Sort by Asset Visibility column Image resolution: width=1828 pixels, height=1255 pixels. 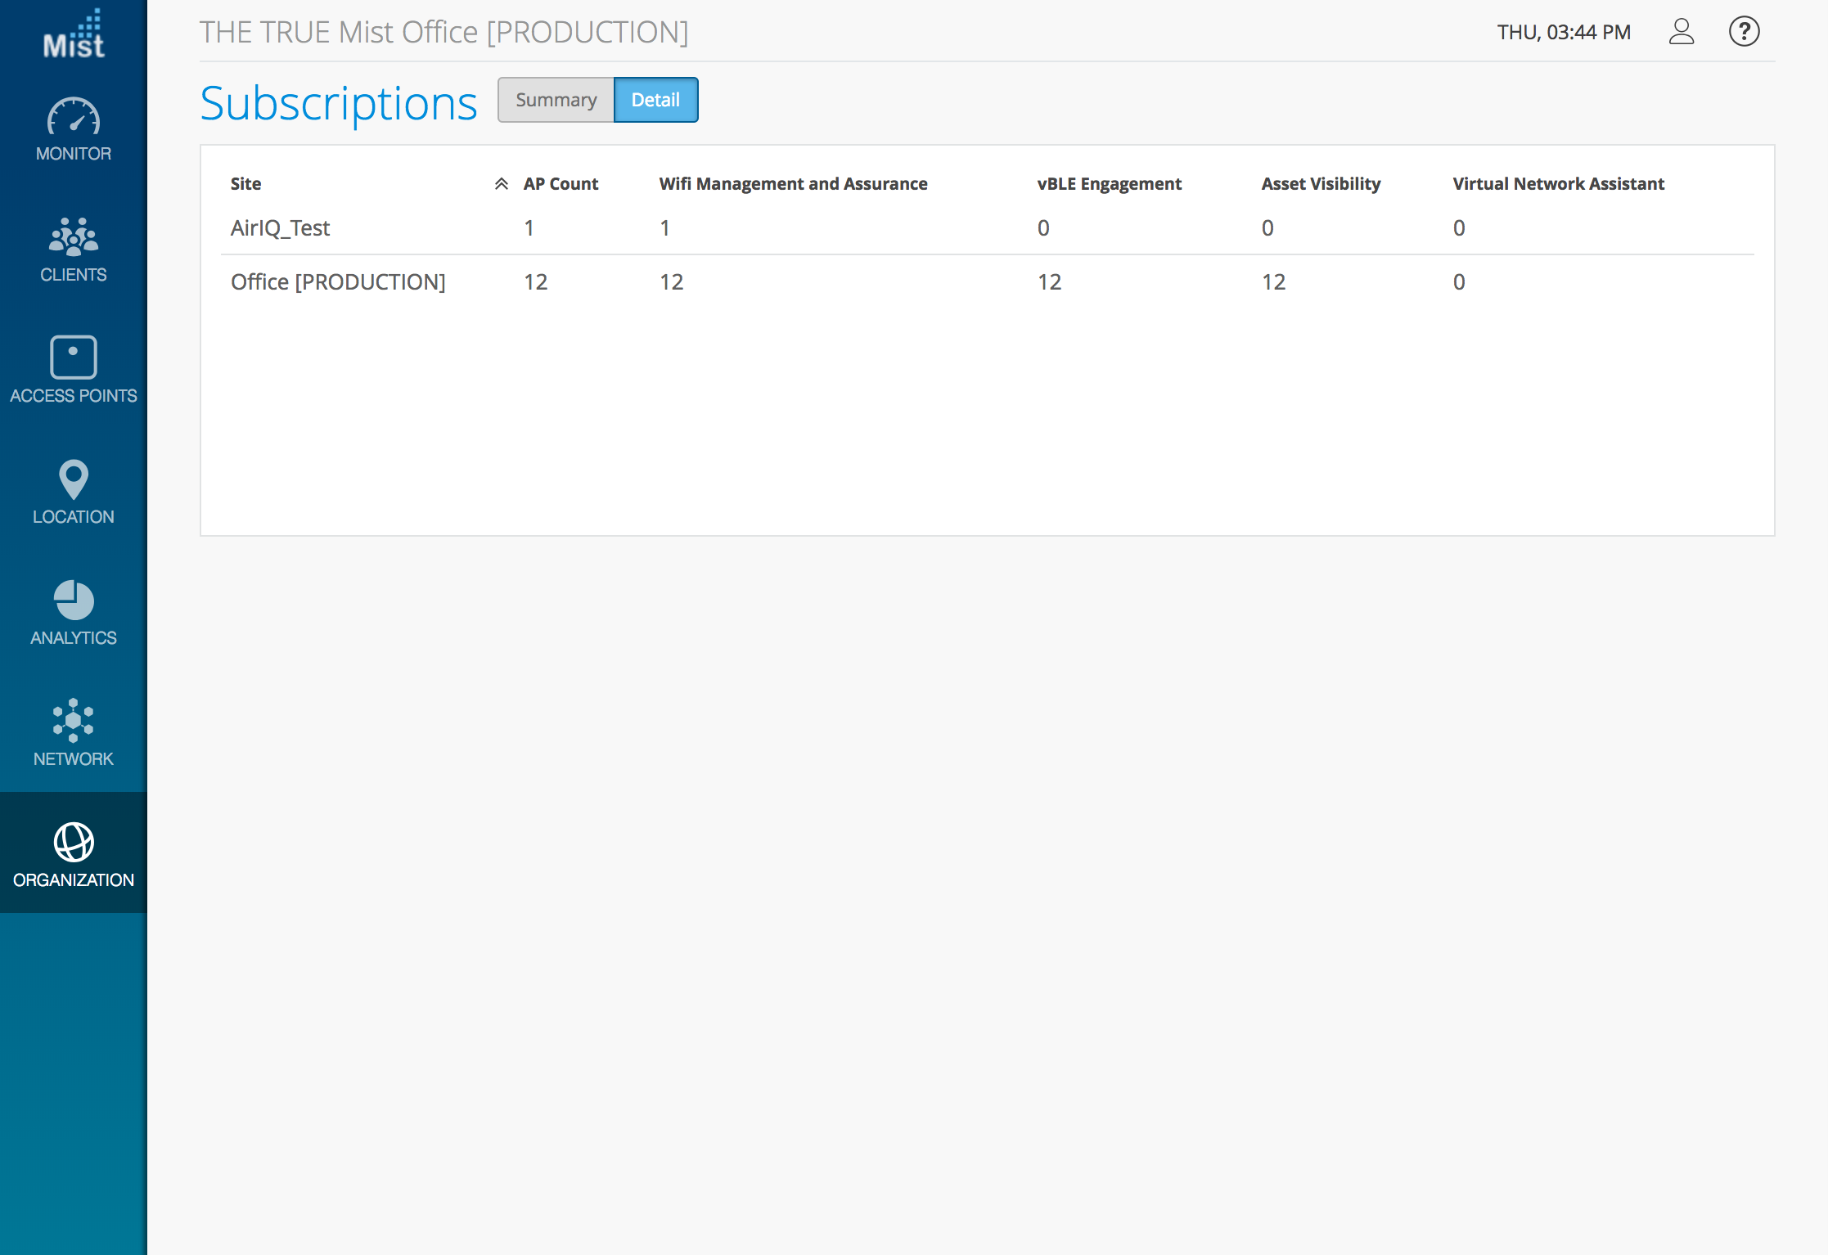1321,184
